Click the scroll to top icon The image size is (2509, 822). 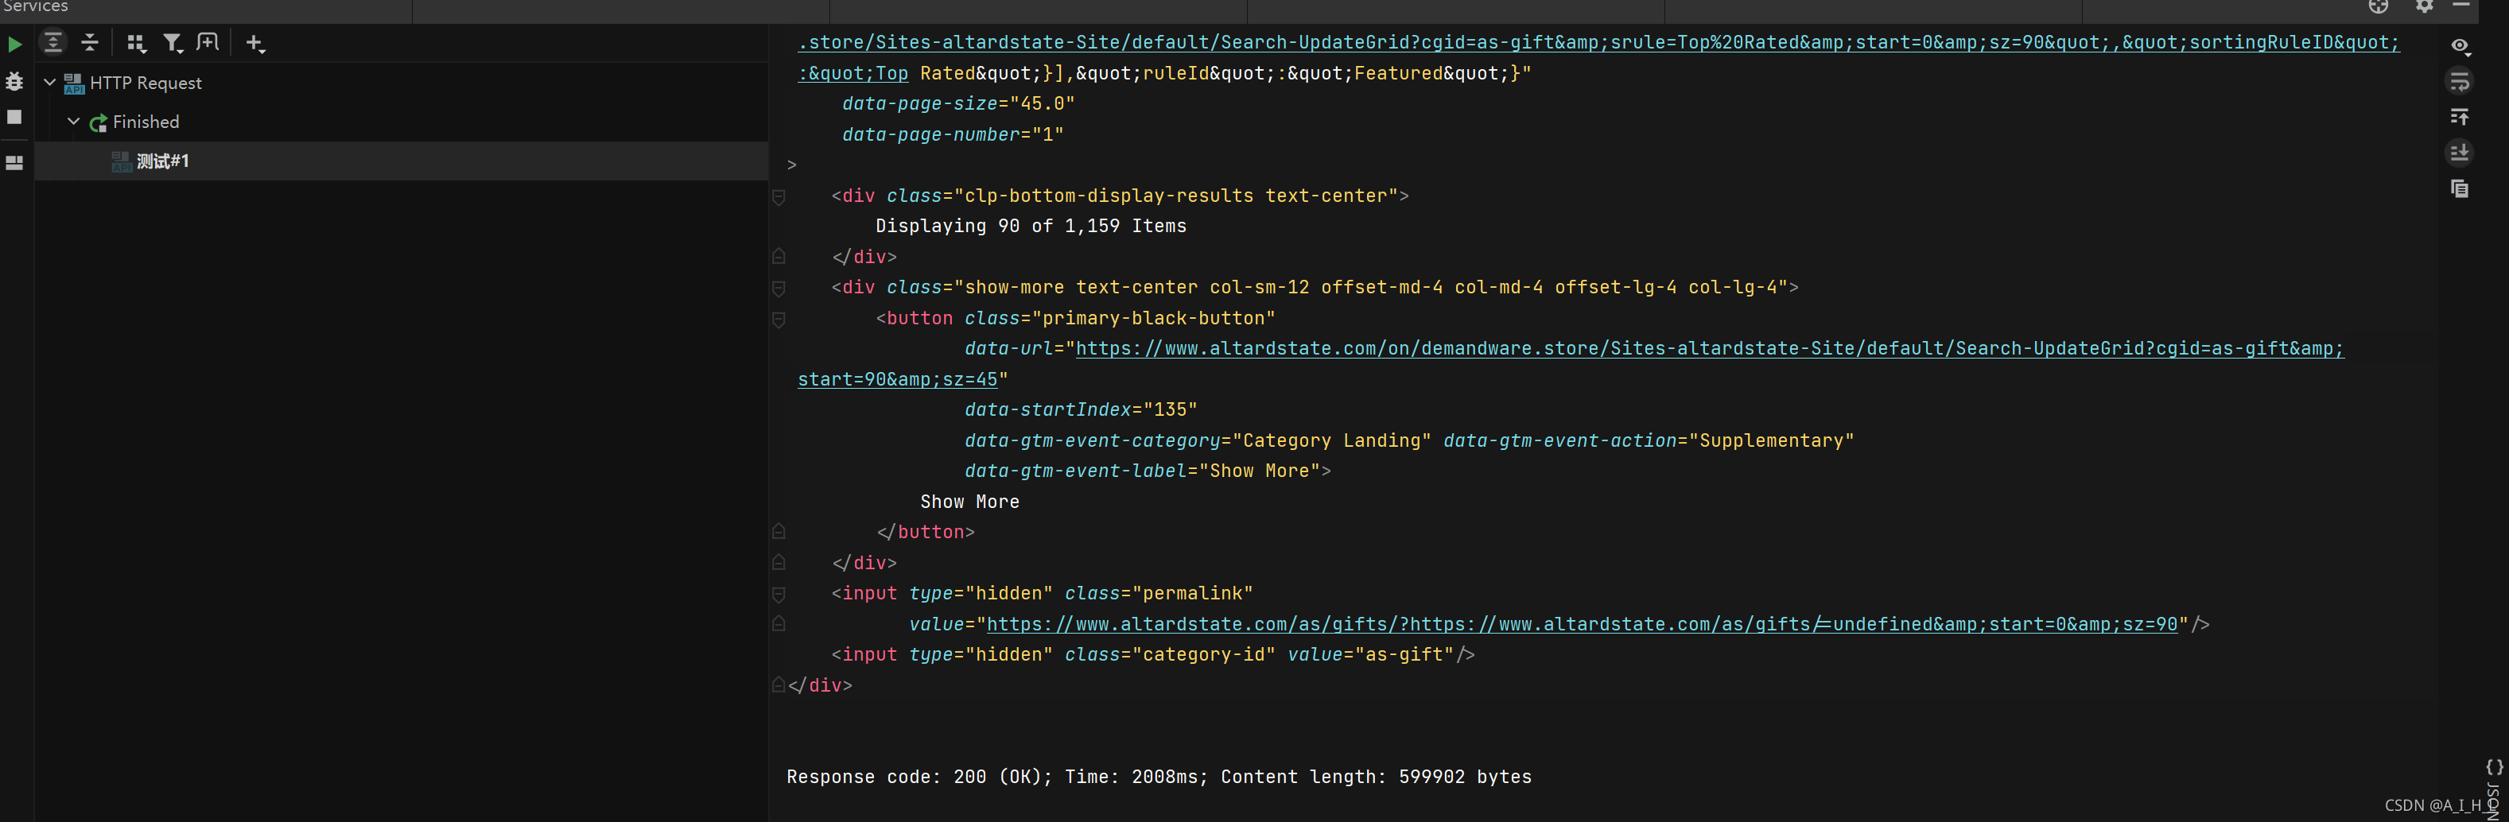pos(2460,117)
